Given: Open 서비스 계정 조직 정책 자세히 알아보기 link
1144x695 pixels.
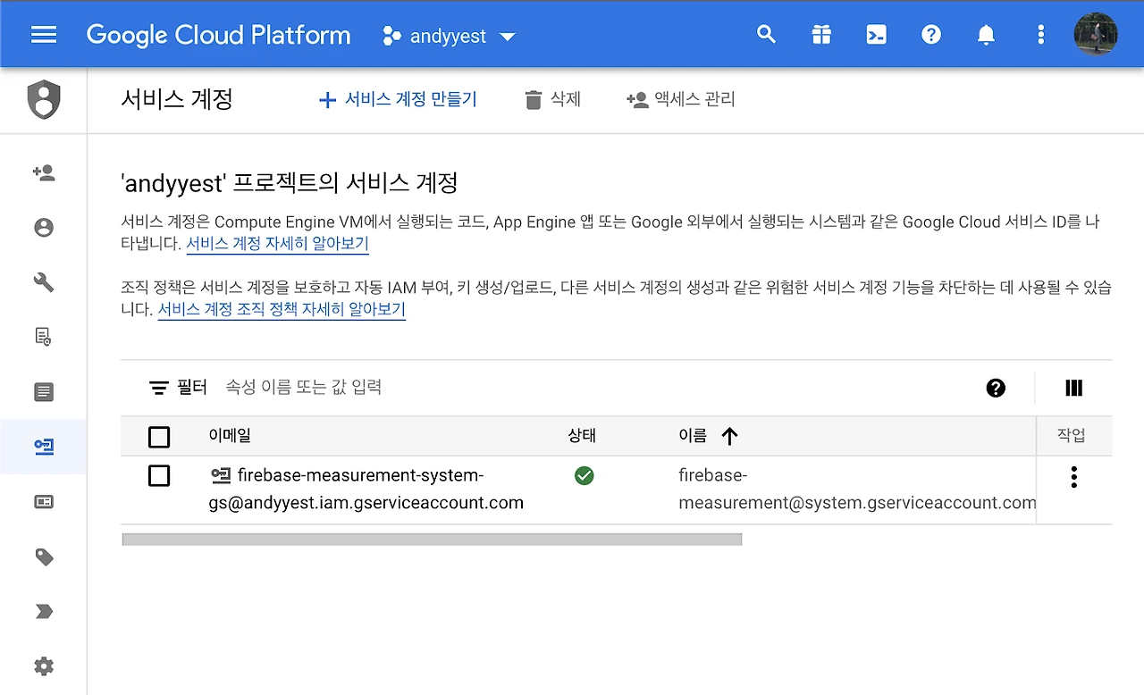Looking at the screenshot, I should coord(282,310).
